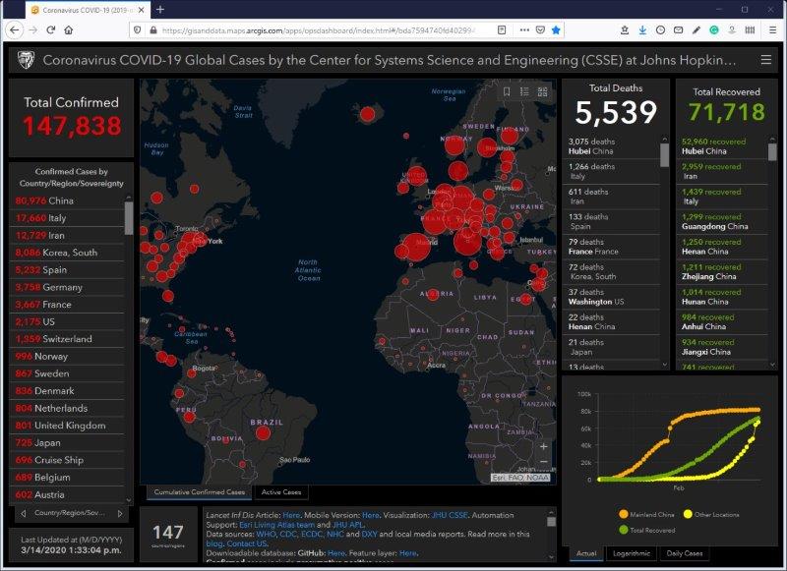Viewport: 787px width, 571px height.
Task: Close the Coronavirus COVID-19 tab
Action: (141, 10)
